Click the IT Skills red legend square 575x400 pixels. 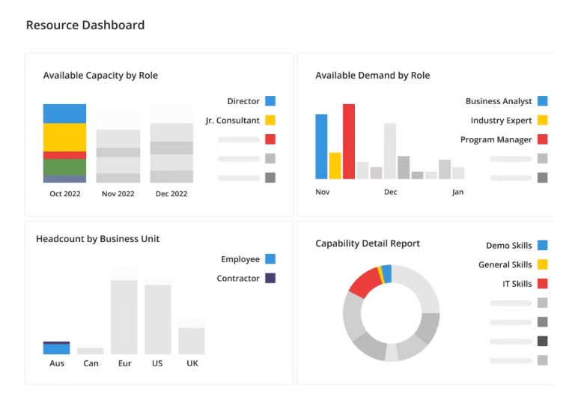(x=542, y=283)
